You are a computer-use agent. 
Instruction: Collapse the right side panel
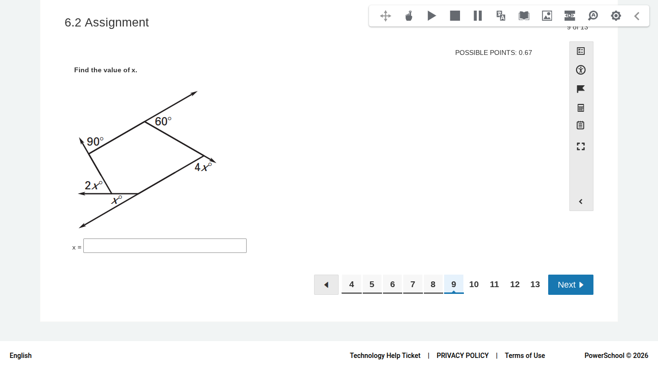pos(581,201)
